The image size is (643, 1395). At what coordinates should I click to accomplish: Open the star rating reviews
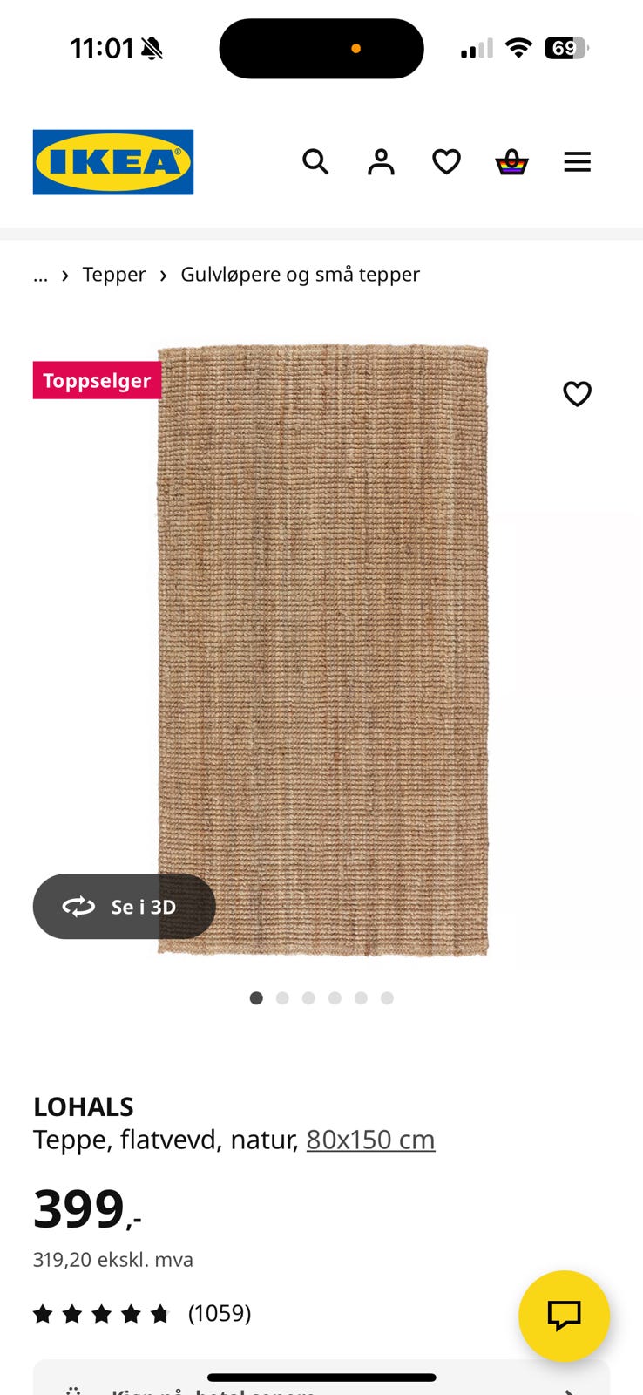point(101,1314)
